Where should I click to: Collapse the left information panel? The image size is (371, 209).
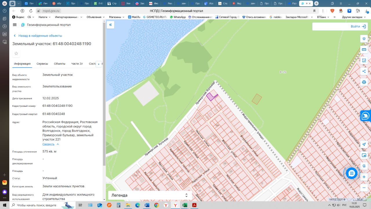[x=110, y=25]
